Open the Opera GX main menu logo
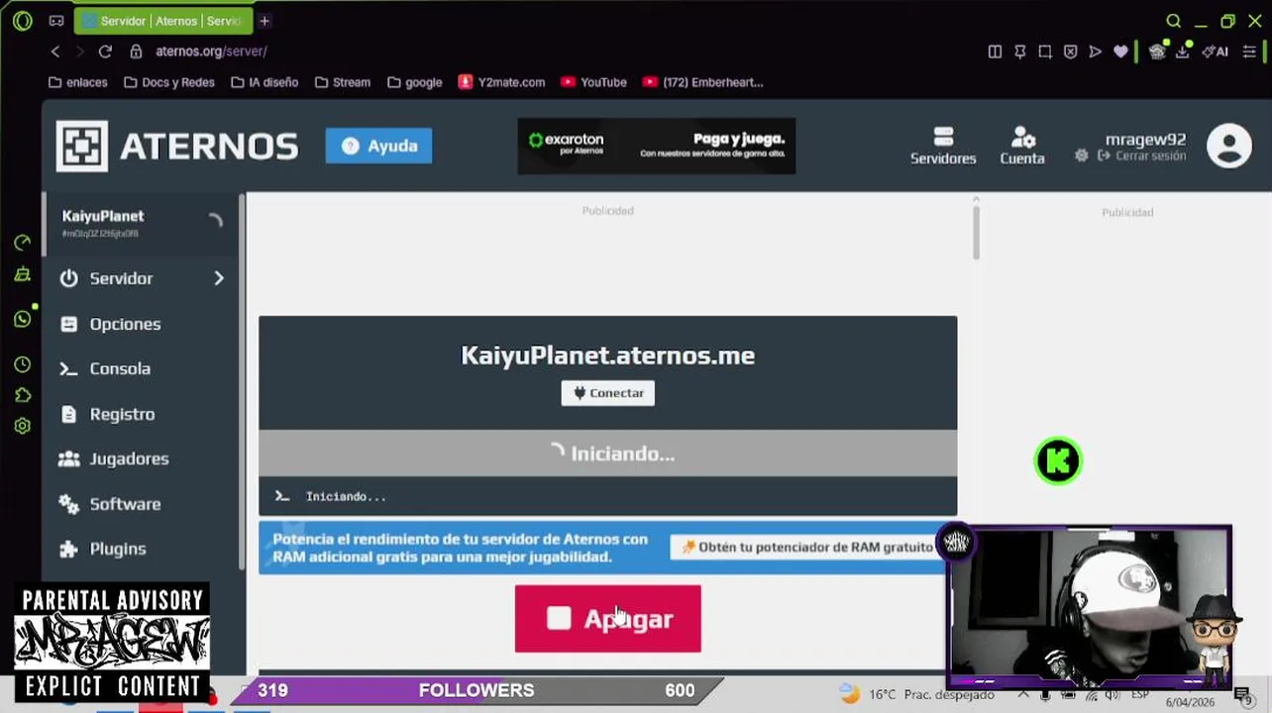The height and width of the screenshot is (713, 1272). click(x=22, y=21)
